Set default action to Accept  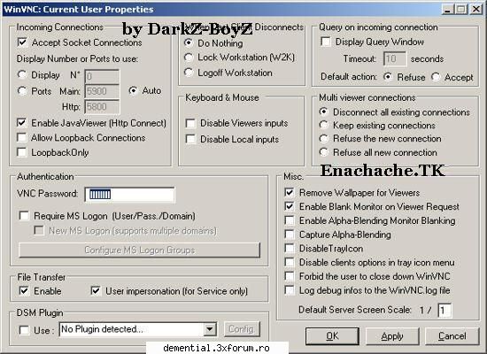click(x=436, y=77)
